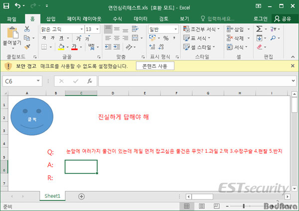Image resolution: width=299 pixels, height=211 pixels.
Task: Save the workbook with the floppy icon
Action: [x=6, y=6]
